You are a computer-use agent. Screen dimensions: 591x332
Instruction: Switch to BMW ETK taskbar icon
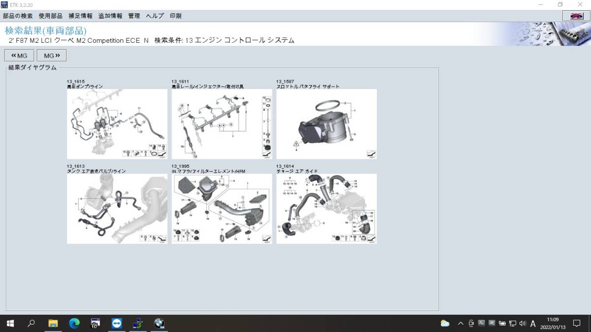pos(159,323)
